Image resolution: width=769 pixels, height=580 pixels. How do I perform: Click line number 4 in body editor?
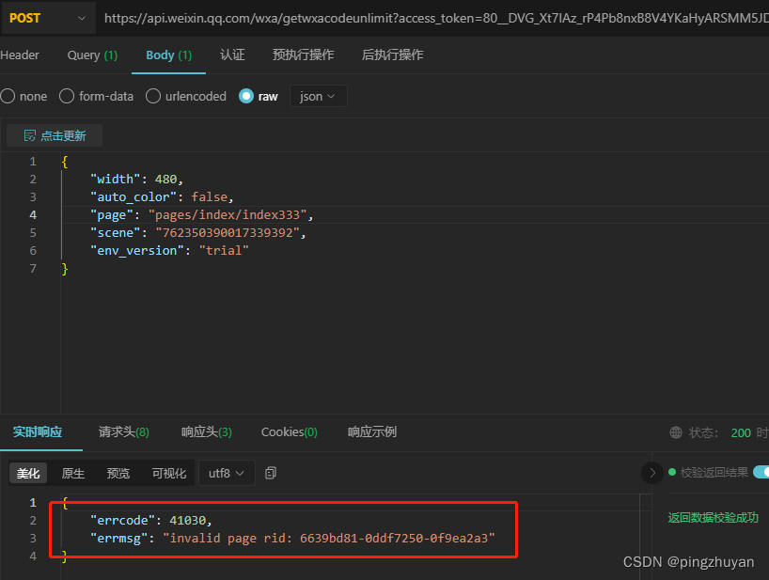[x=33, y=214]
